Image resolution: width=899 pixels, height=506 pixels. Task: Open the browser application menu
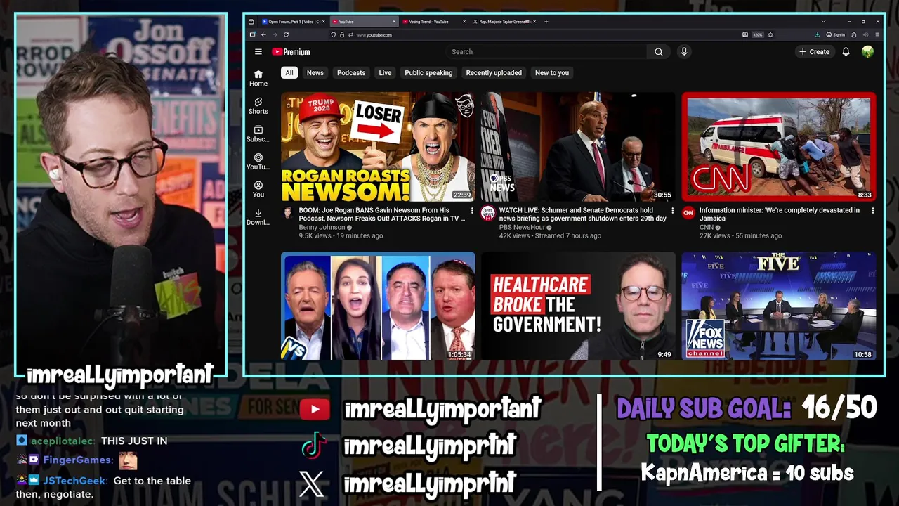coord(877,34)
